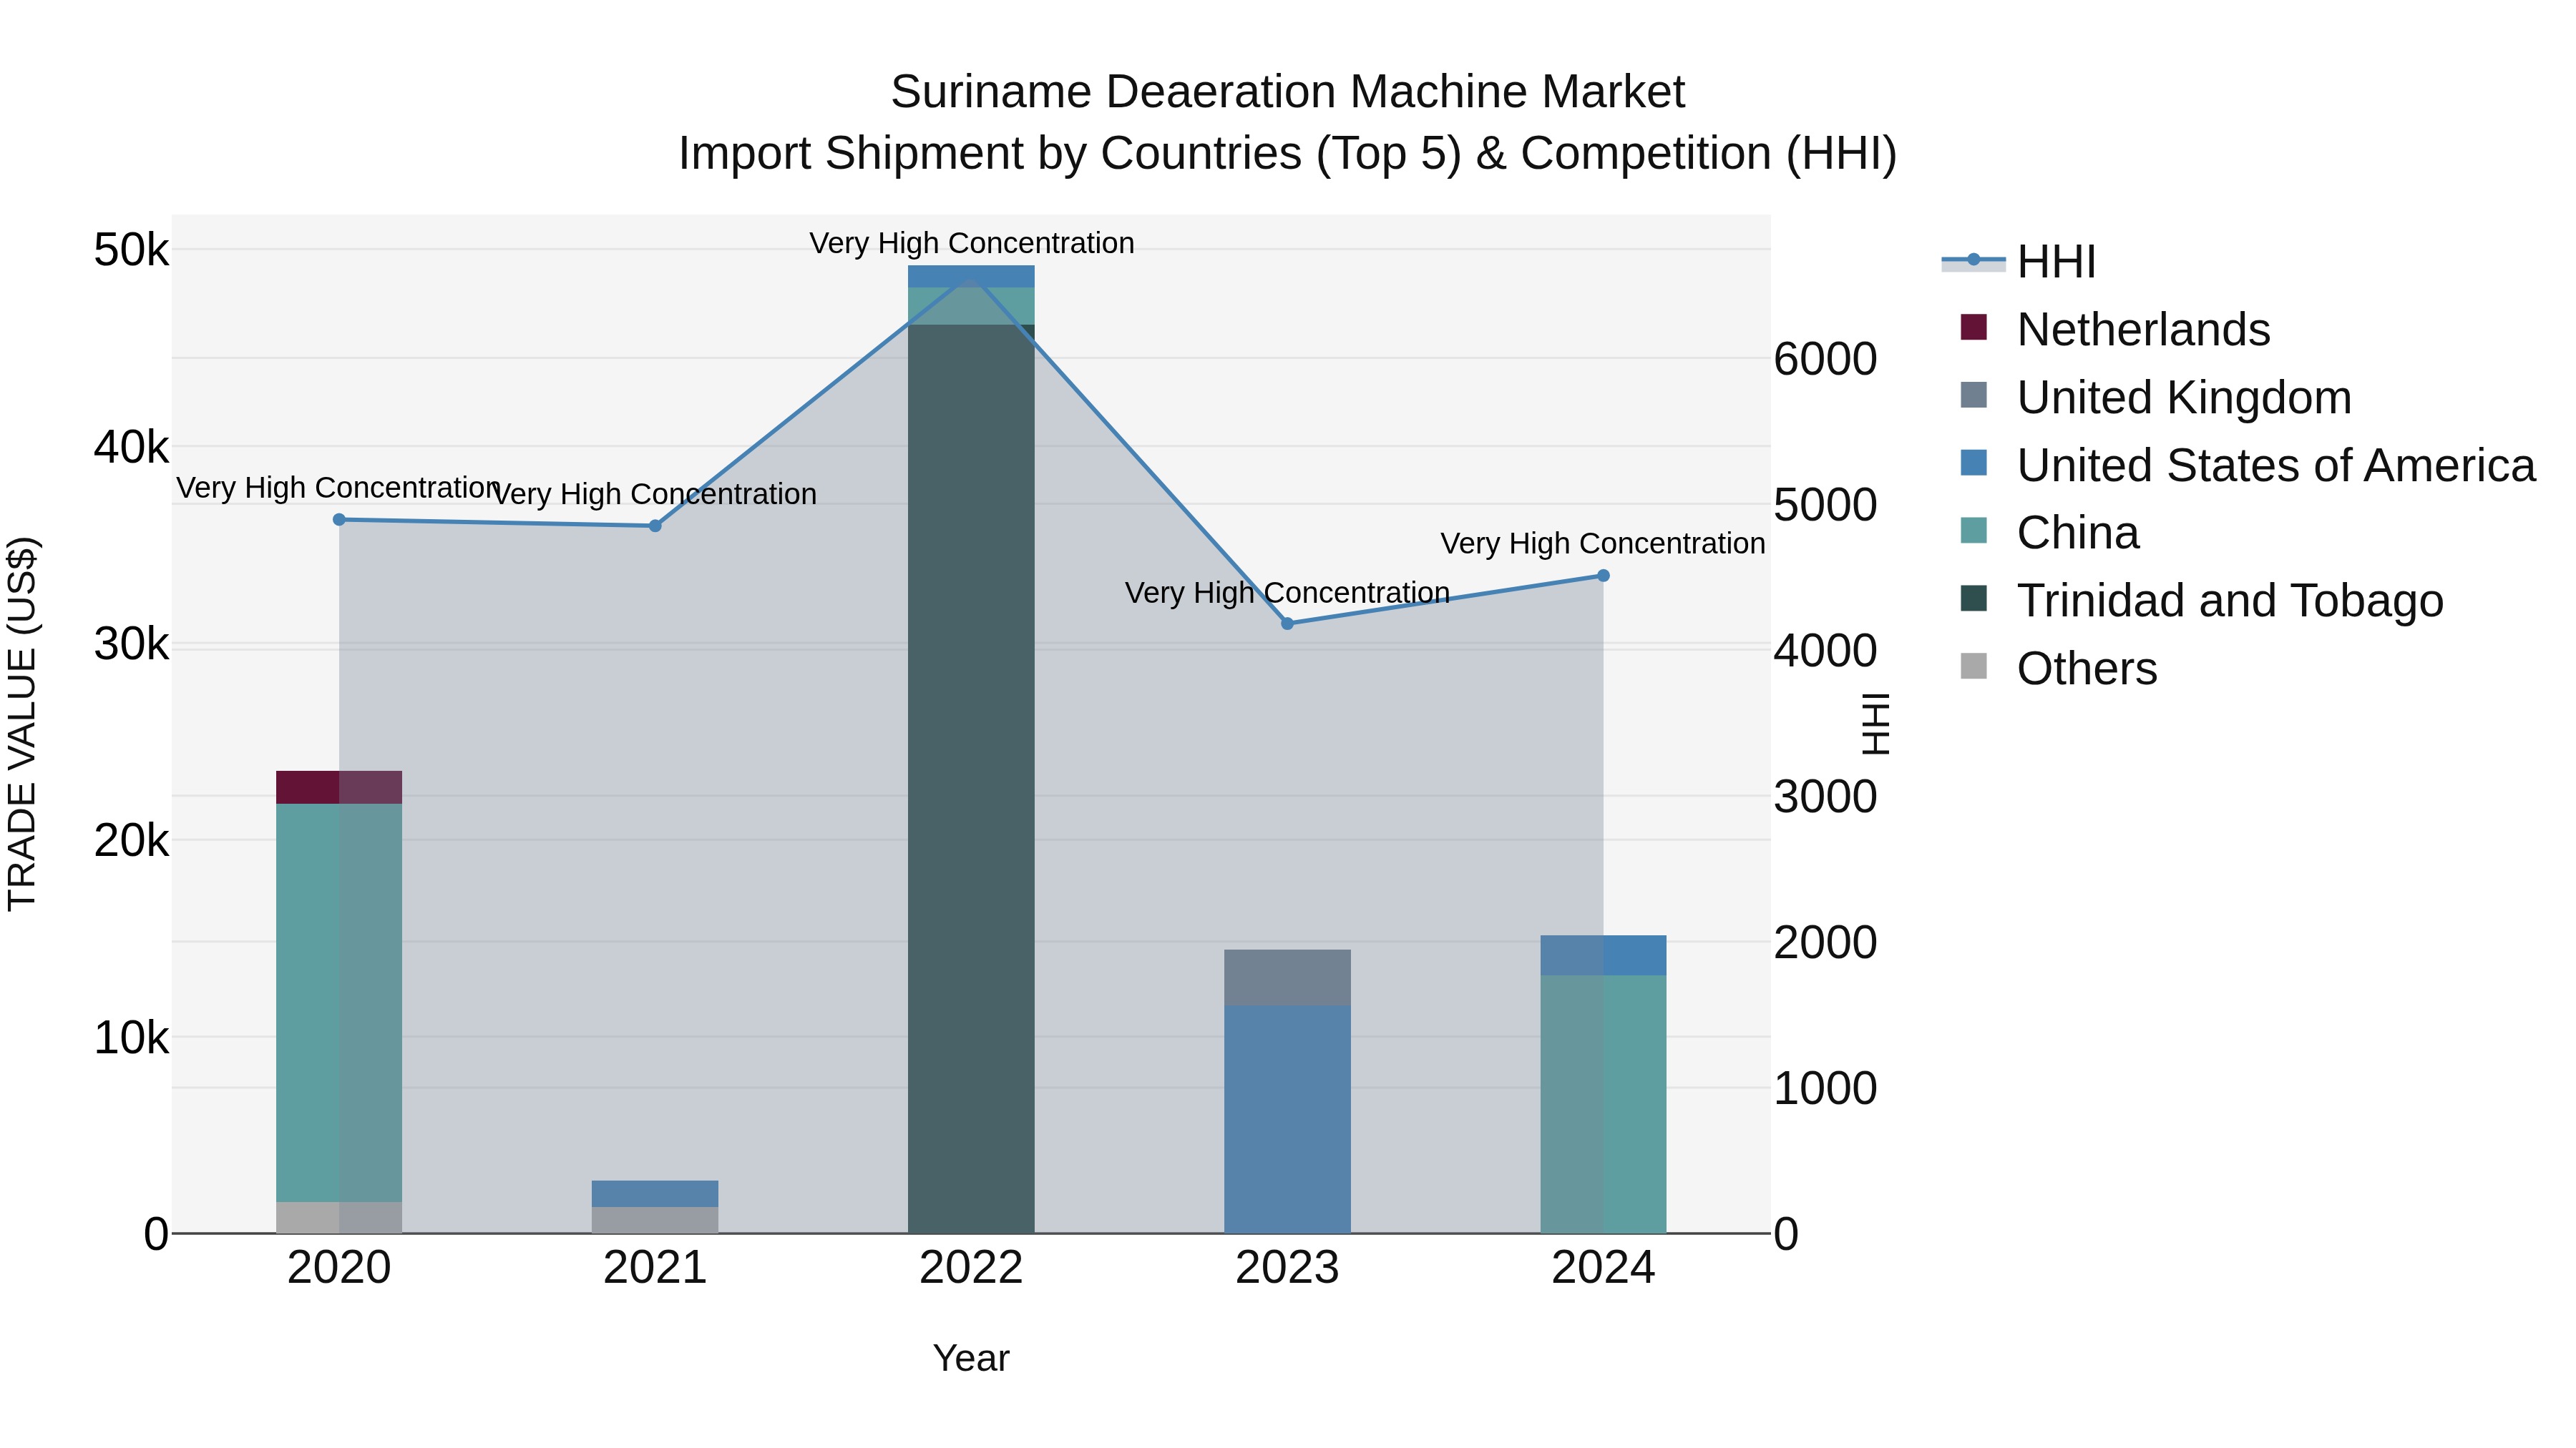Click the United States blue legend swatch
The width and height of the screenshot is (2576, 1448).
click(x=1974, y=463)
